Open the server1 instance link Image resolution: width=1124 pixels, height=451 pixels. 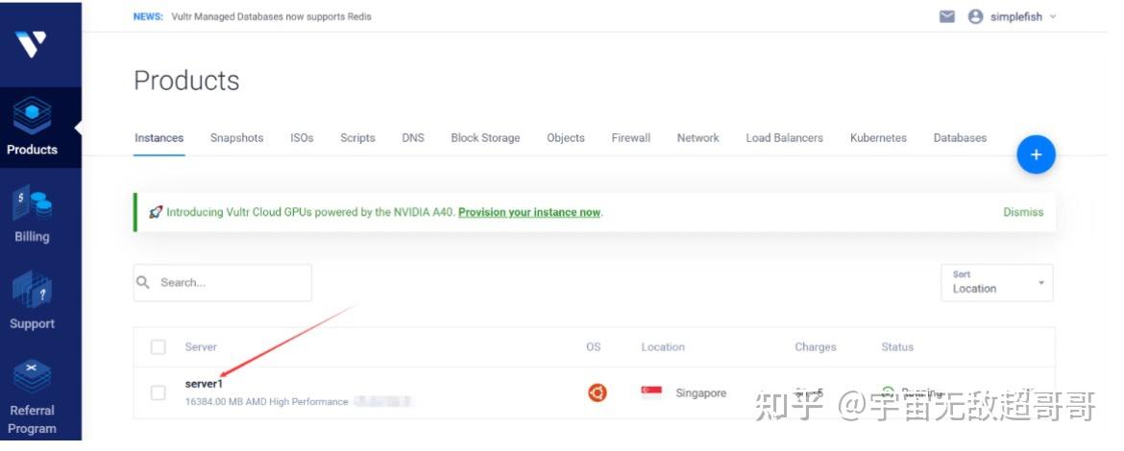[x=204, y=384]
